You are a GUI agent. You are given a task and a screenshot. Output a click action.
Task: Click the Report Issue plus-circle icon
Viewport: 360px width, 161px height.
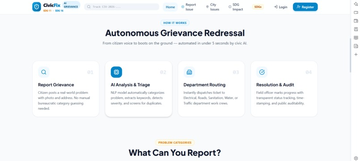click(x=183, y=7)
